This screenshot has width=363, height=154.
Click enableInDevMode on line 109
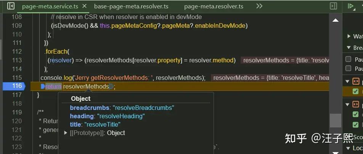tap(220, 25)
